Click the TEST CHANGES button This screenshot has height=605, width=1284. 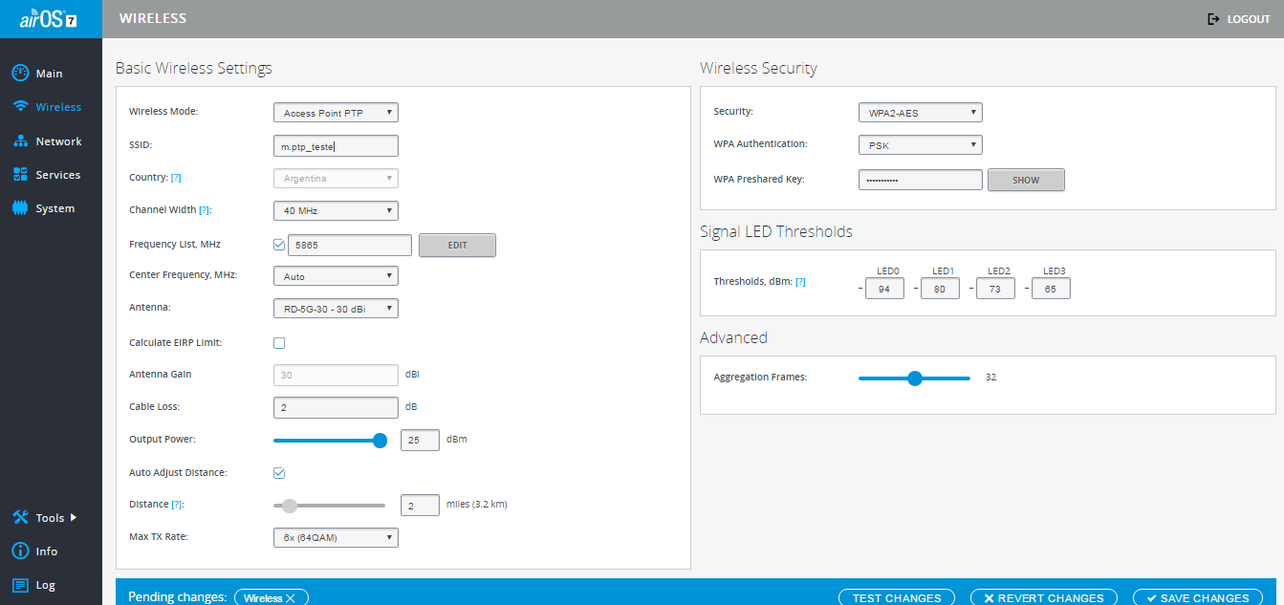[x=897, y=598]
